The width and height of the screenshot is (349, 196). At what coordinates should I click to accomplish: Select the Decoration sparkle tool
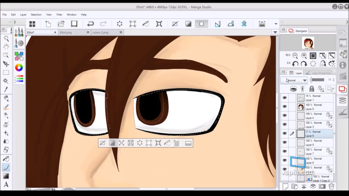coord(6,133)
